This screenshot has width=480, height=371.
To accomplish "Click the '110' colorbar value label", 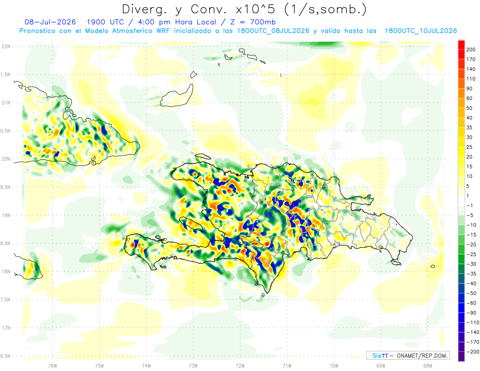I will click(471, 79).
